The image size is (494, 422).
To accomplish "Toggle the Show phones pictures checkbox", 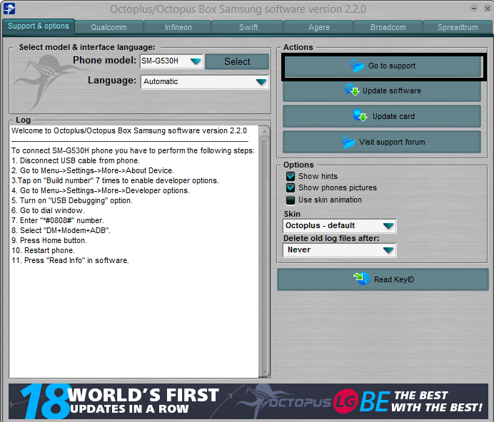I will [x=291, y=188].
